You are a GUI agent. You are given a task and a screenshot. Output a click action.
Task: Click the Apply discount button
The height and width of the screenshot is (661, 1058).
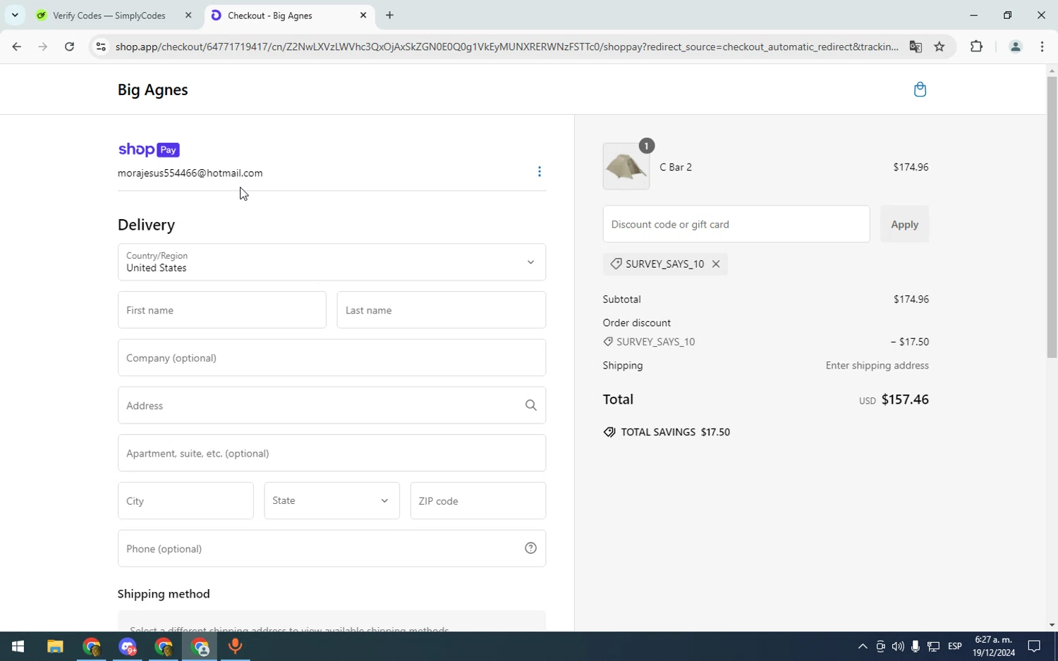coord(904,224)
